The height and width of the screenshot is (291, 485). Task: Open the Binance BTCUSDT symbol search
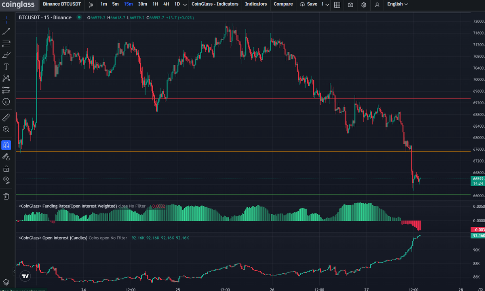[62, 4]
